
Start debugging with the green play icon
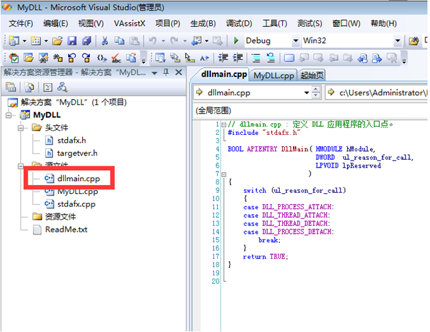(x=236, y=41)
